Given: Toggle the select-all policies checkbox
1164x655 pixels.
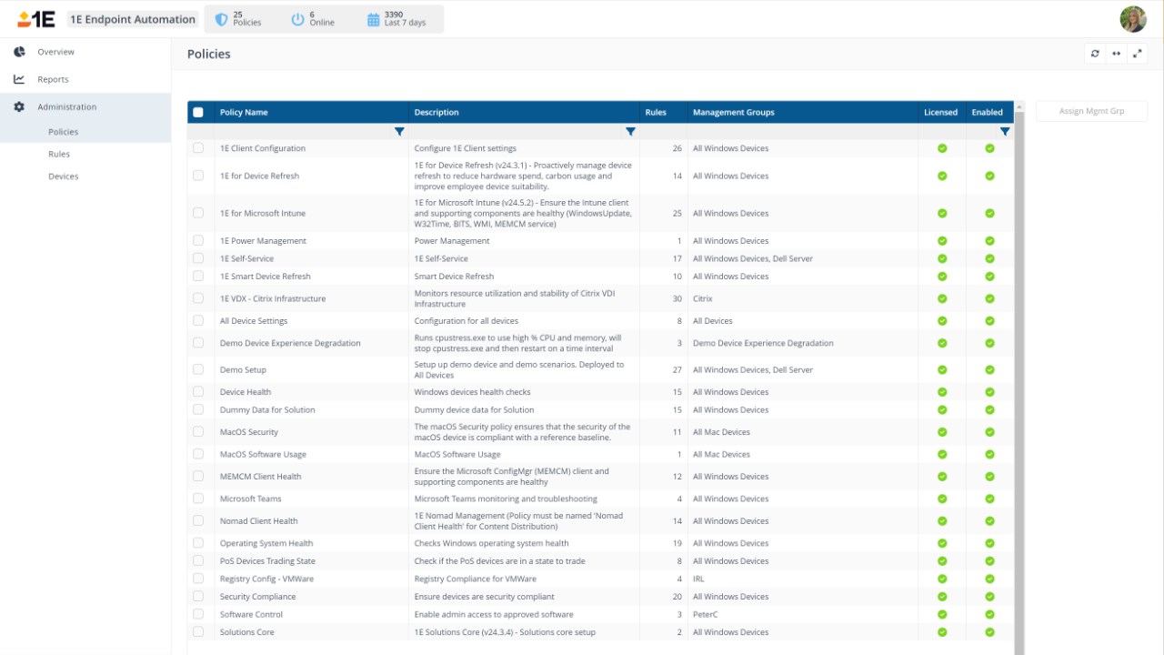Looking at the screenshot, I should click(198, 113).
